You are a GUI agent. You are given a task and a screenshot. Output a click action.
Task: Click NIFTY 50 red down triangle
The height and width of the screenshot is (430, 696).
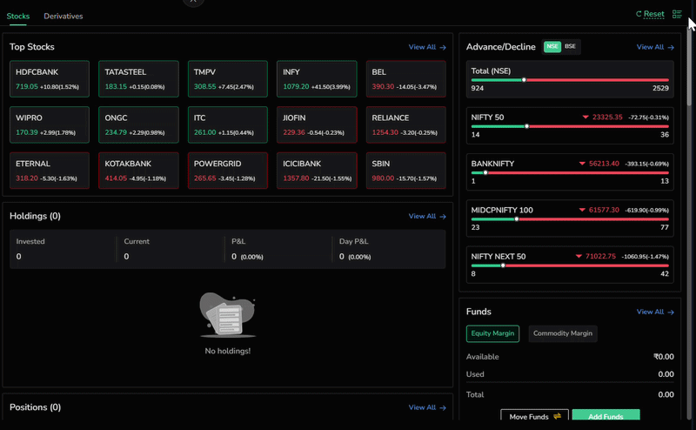(585, 118)
